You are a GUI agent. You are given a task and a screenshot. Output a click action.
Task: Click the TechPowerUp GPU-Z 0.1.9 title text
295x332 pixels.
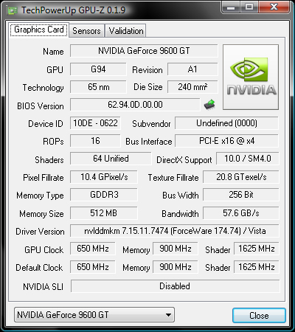tap(73, 10)
